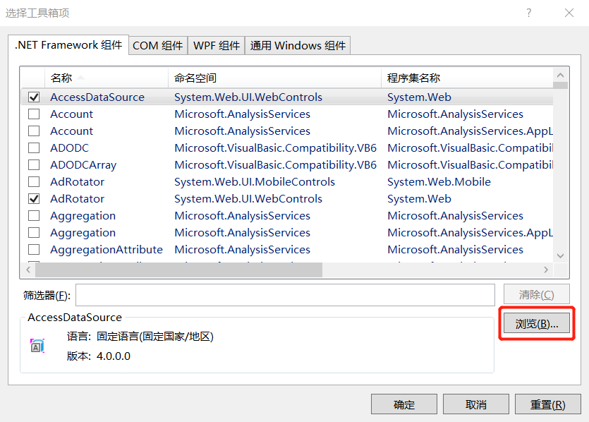Switch to the .NET Framework 组件 tab
This screenshot has height=422, width=589.
point(69,45)
